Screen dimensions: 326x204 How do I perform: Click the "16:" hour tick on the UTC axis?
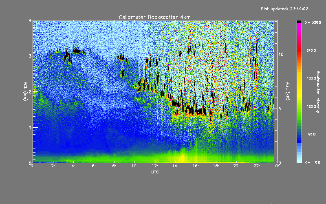196,166
